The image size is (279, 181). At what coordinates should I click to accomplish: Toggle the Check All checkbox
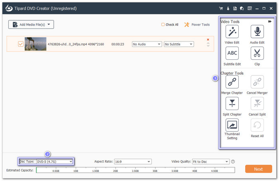[163, 25]
